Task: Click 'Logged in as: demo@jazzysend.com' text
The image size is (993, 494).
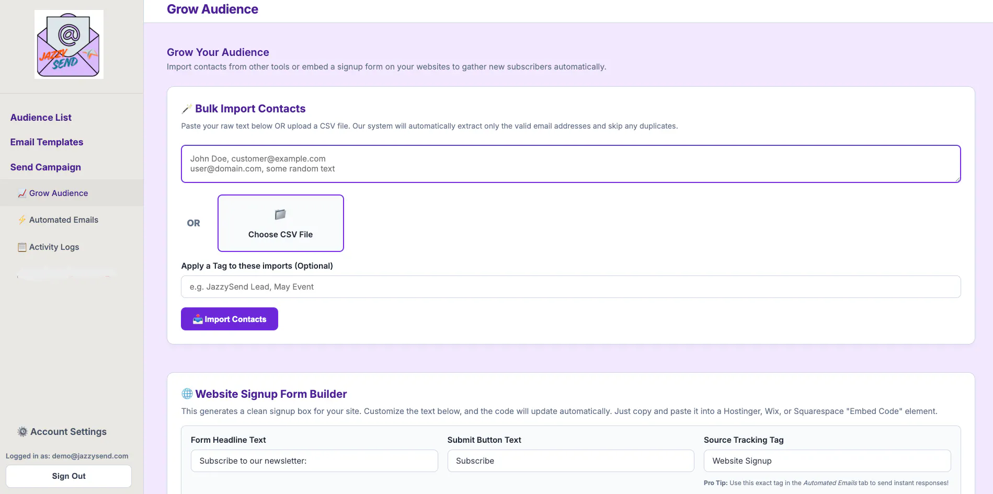Action: pos(67,456)
